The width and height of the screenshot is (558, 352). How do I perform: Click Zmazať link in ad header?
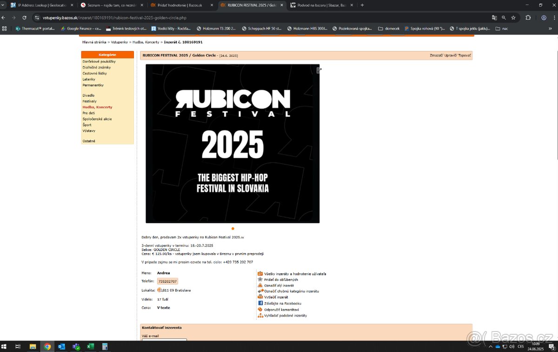point(436,55)
